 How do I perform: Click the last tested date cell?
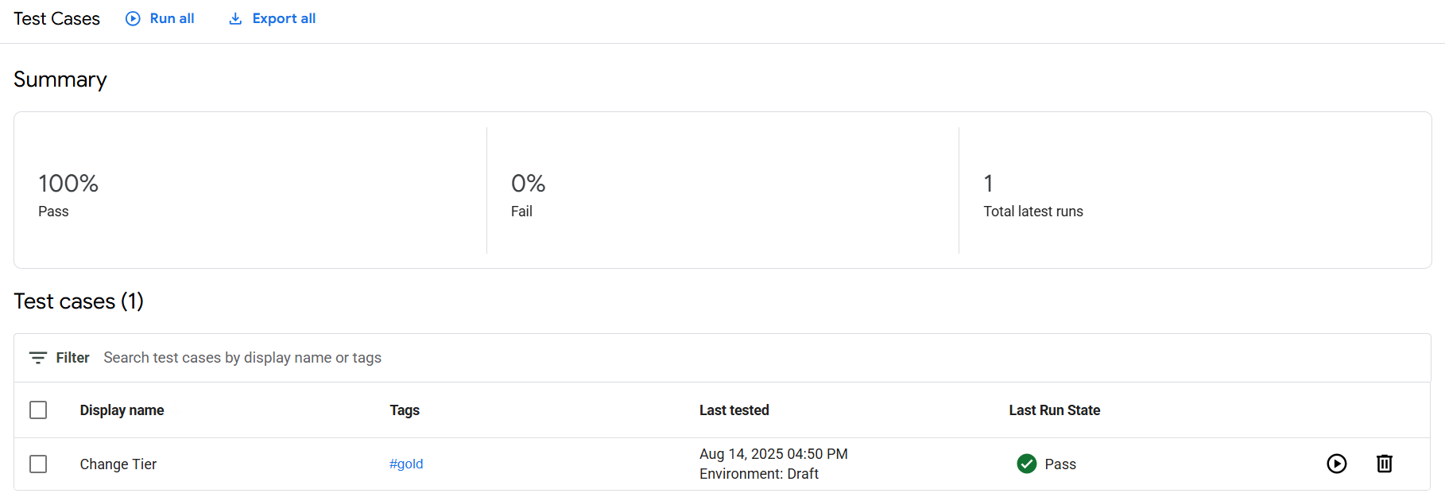(773, 464)
